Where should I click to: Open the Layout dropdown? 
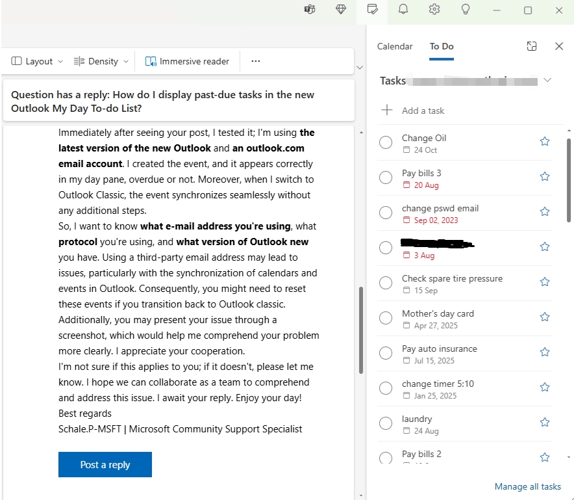[36, 60]
